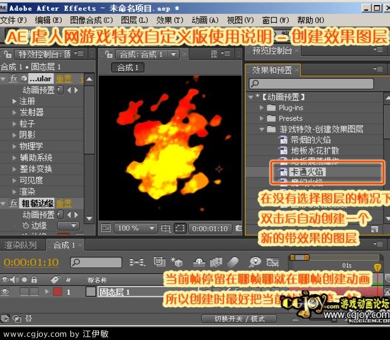The width and height of the screenshot is (390, 340).
Task: Expand the Plug-ins preset folder
Action: [x=262, y=108]
